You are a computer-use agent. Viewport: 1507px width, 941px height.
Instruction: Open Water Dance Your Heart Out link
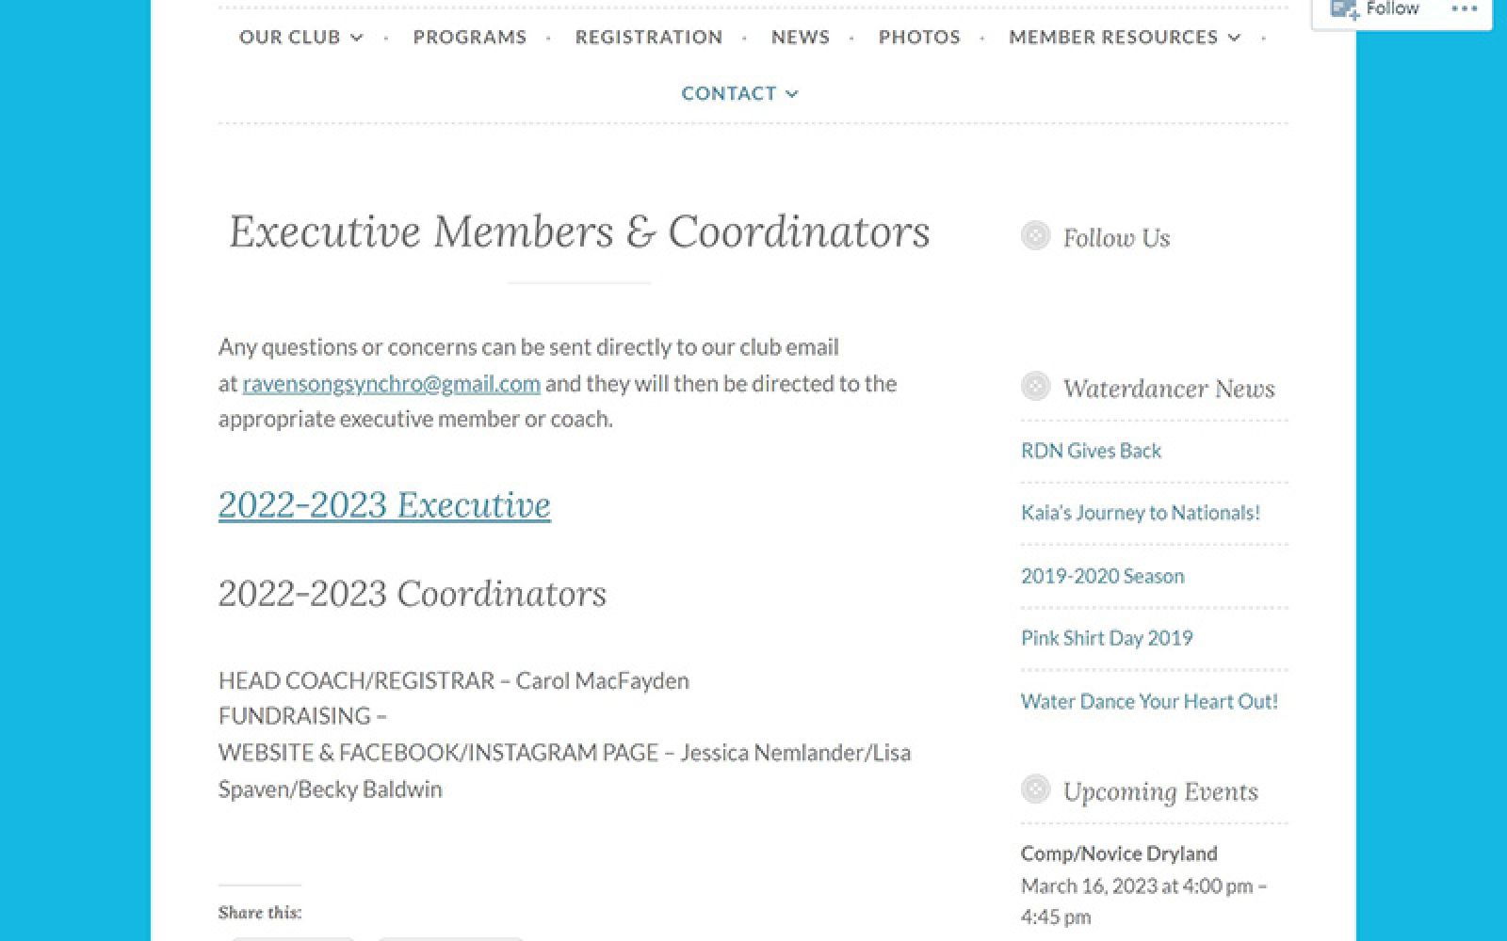1149,701
